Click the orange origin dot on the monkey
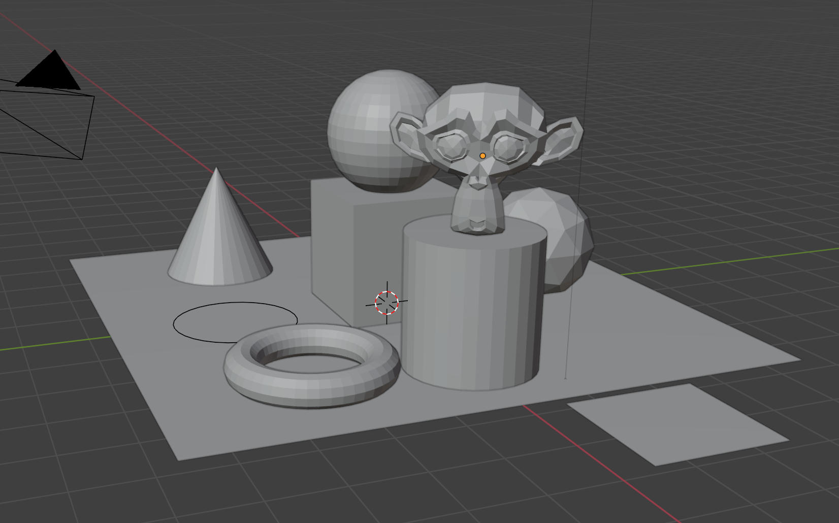 [x=482, y=156]
